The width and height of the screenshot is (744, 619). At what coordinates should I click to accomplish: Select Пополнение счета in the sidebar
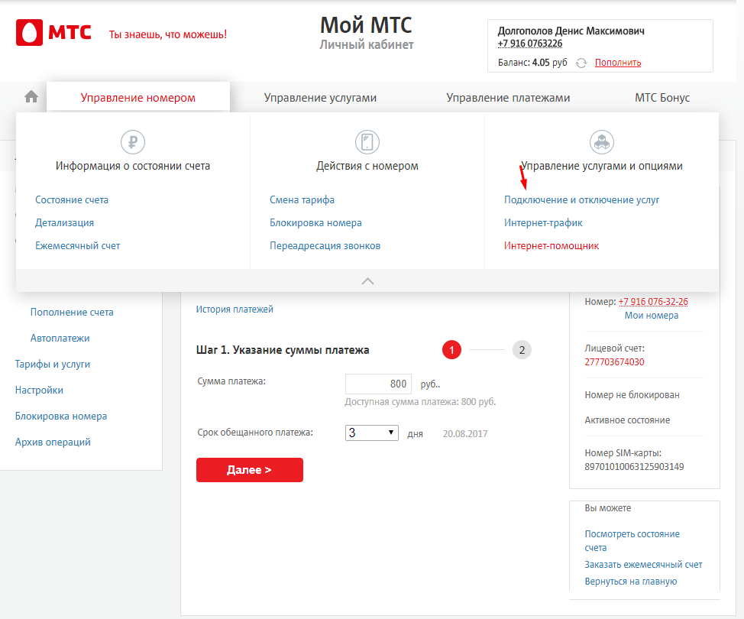coord(72,312)
